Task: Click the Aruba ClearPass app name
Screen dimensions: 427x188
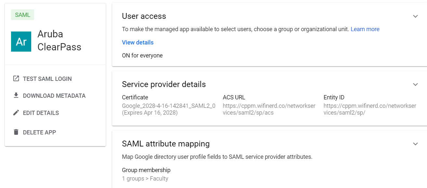Action: point(59,41)
